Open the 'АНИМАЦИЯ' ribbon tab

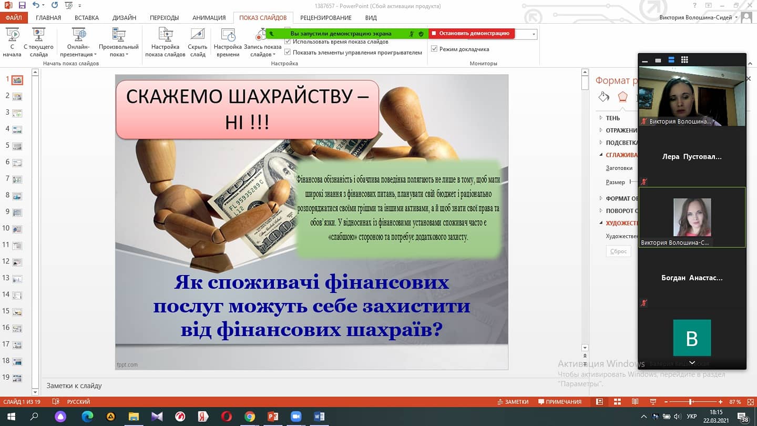tap(209, 18)
